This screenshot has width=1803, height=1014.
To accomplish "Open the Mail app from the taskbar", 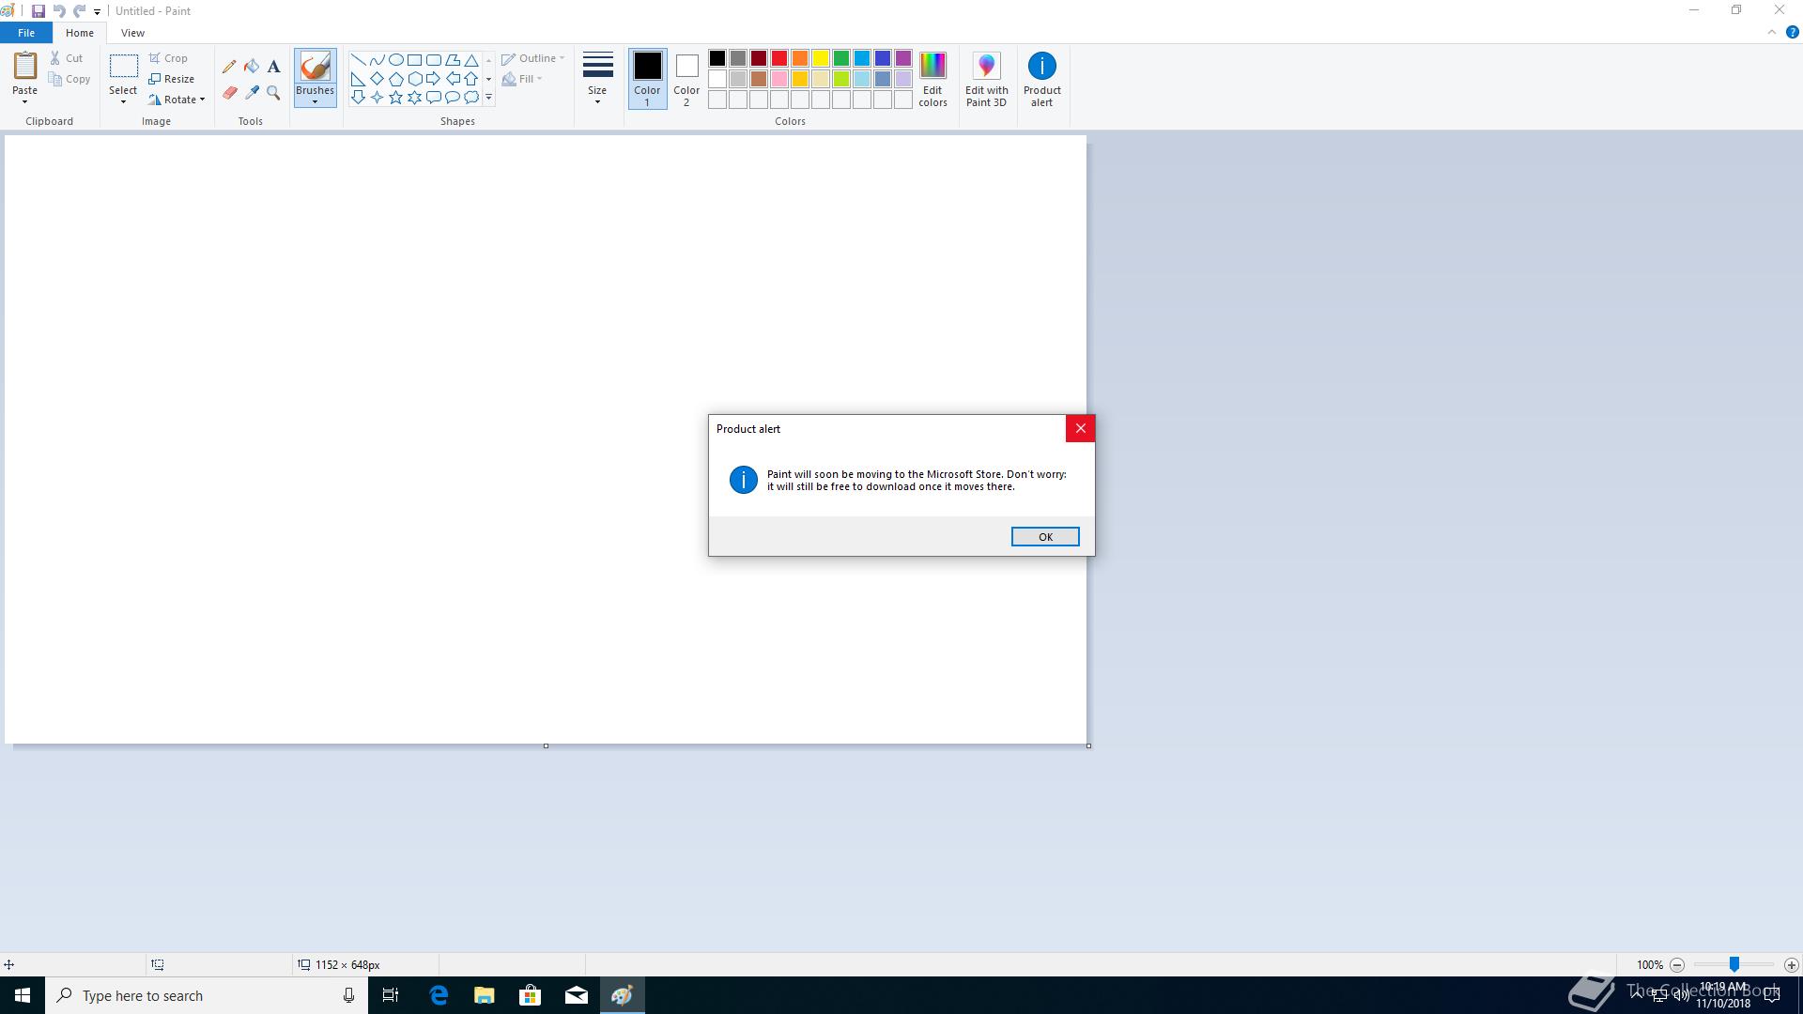I will 577,995.
